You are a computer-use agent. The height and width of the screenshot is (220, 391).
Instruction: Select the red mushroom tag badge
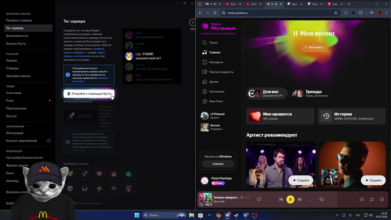pyautogui.click(x=129, y=189)
